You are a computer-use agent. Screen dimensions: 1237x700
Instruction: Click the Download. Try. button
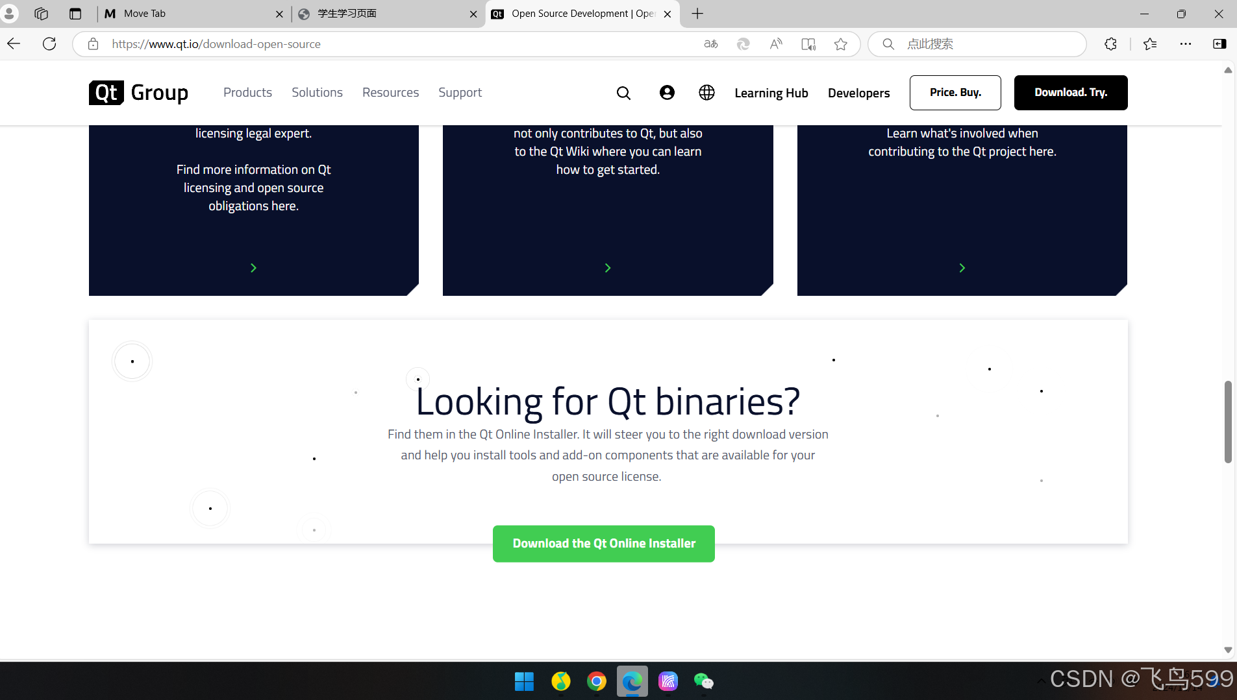point(1071,93)
